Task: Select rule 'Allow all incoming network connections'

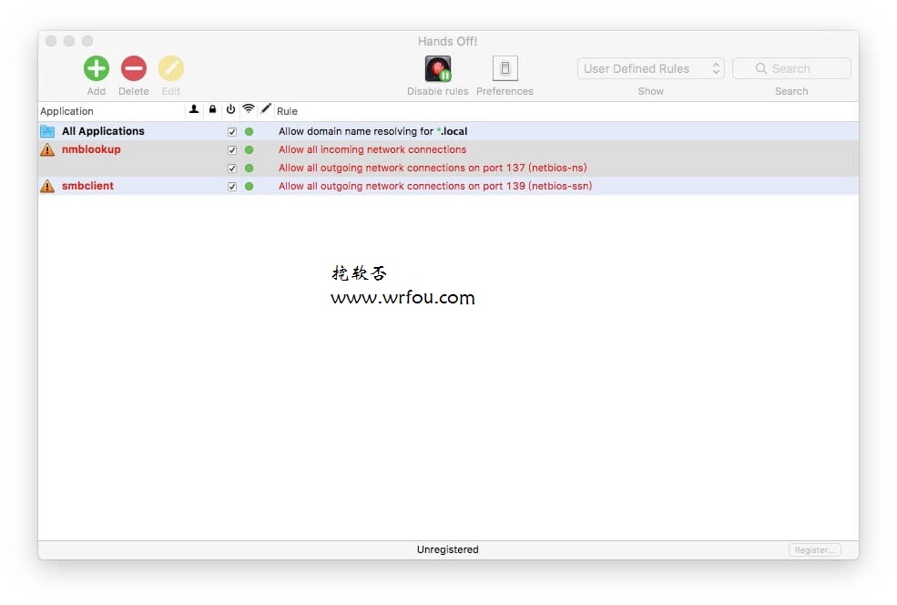Action: pyautogui.click(x=372, y=150)
